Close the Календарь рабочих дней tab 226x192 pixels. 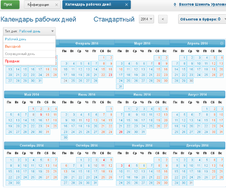point(127,5)
